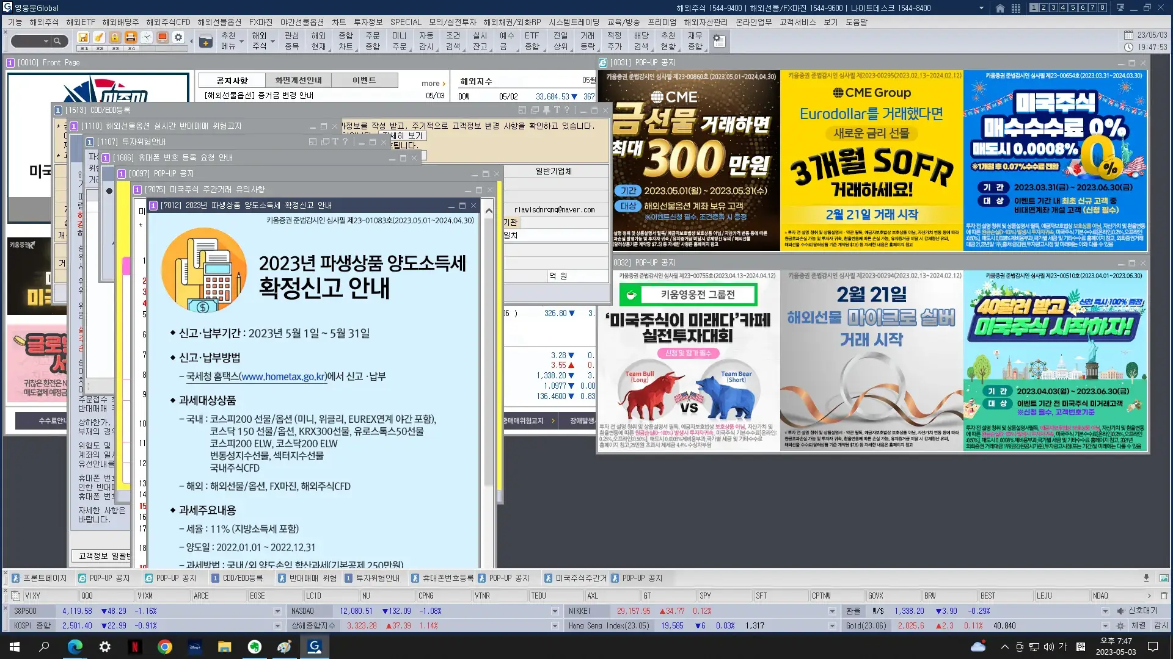Expand the 해외주식 toolbar dropdown arrow
This screenshot has height=659, width=1173.
[x=272, y=41]
